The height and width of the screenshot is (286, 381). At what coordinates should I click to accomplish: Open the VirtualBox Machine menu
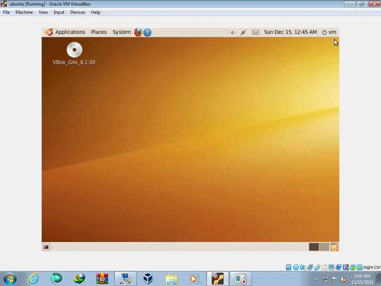point(24,12)
